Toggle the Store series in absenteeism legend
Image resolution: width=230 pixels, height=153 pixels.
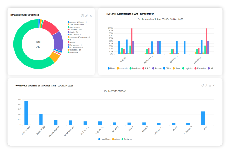pyautogui.click(x=111, y=68)
